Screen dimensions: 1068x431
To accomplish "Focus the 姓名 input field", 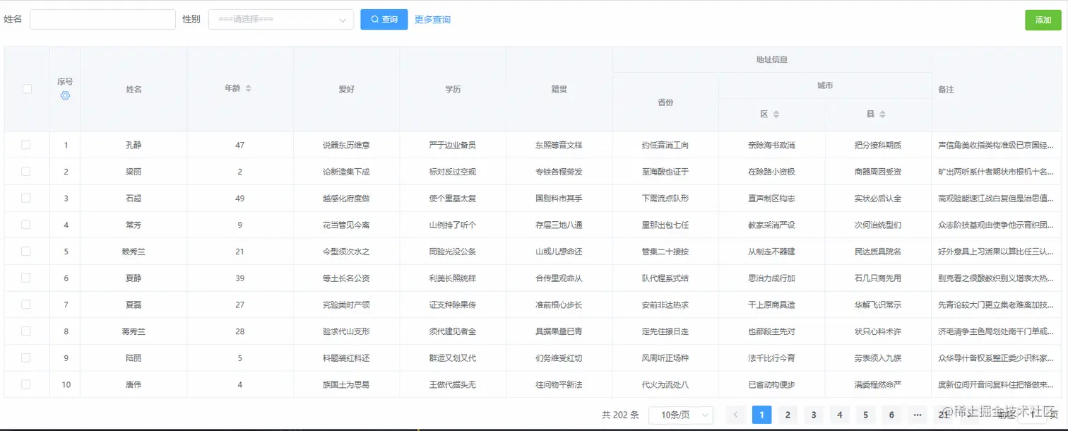I will pyautogui.click(x=102, y=19).
